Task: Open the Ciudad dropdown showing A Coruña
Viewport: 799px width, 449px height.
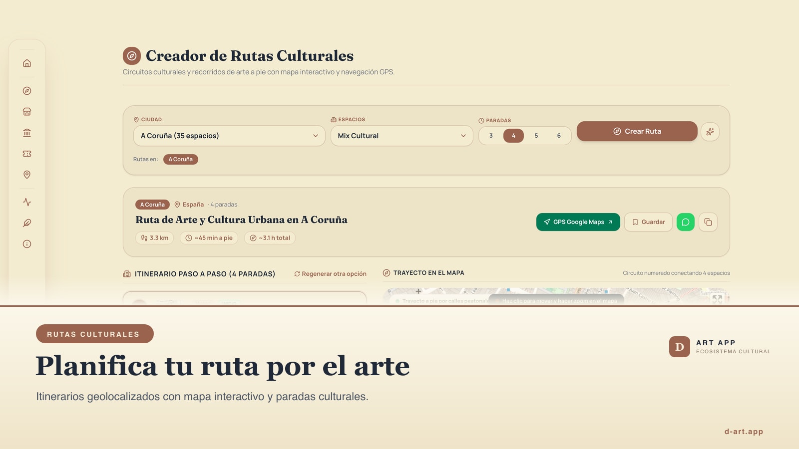Action: (x=229, y=136)
